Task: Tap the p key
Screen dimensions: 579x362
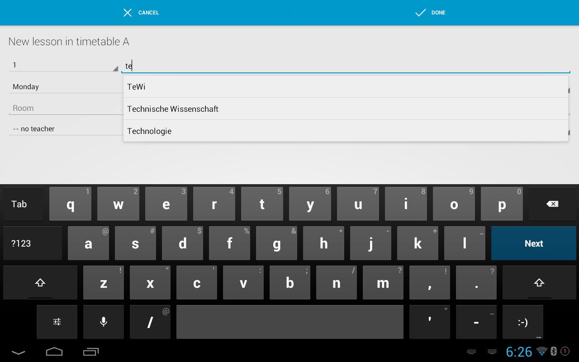Action: [x=502, y=204]
